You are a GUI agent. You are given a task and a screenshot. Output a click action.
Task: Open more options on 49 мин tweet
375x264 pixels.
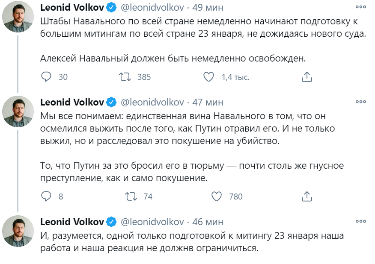pos(361,8)
